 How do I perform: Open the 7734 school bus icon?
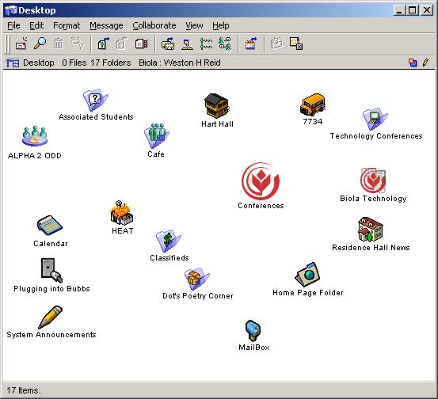(313, 104)
